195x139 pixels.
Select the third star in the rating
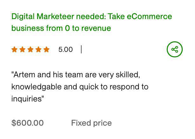[30, 49]
